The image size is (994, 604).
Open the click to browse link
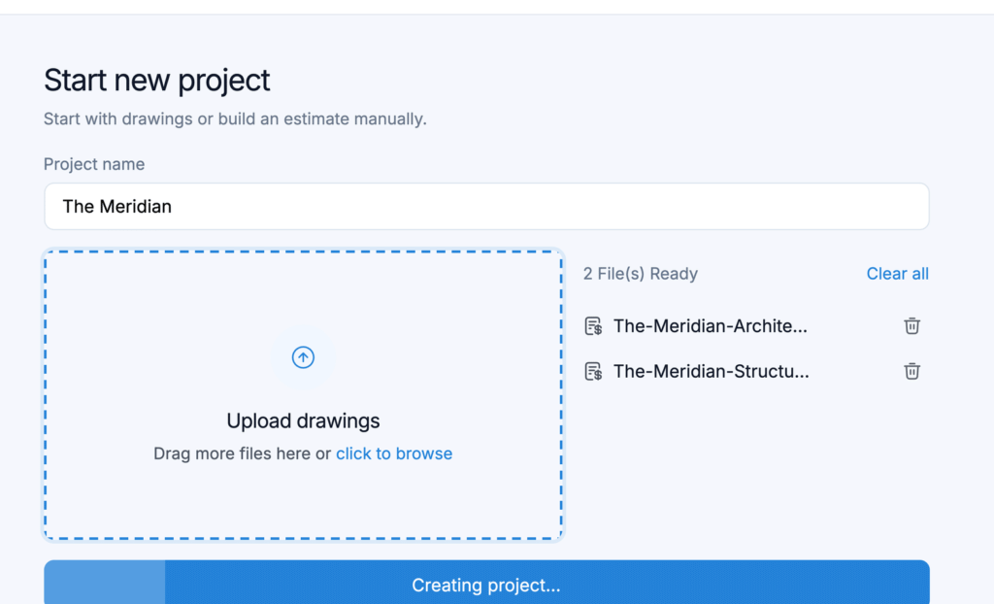394,453
